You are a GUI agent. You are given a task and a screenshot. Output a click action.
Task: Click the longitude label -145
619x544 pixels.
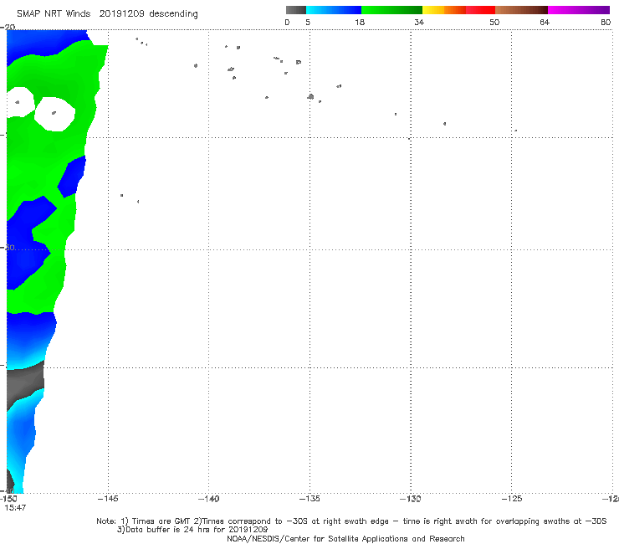(x=108, y=499)
